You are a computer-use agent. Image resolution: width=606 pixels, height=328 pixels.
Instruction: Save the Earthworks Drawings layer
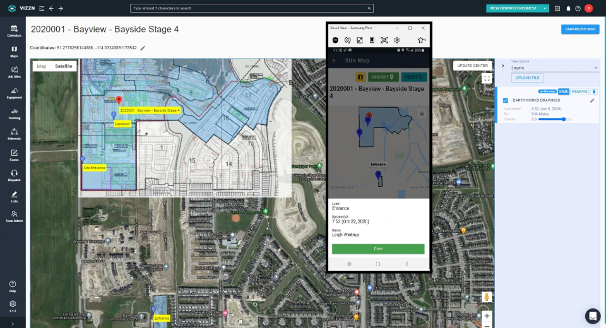click(x=564, y=91)
